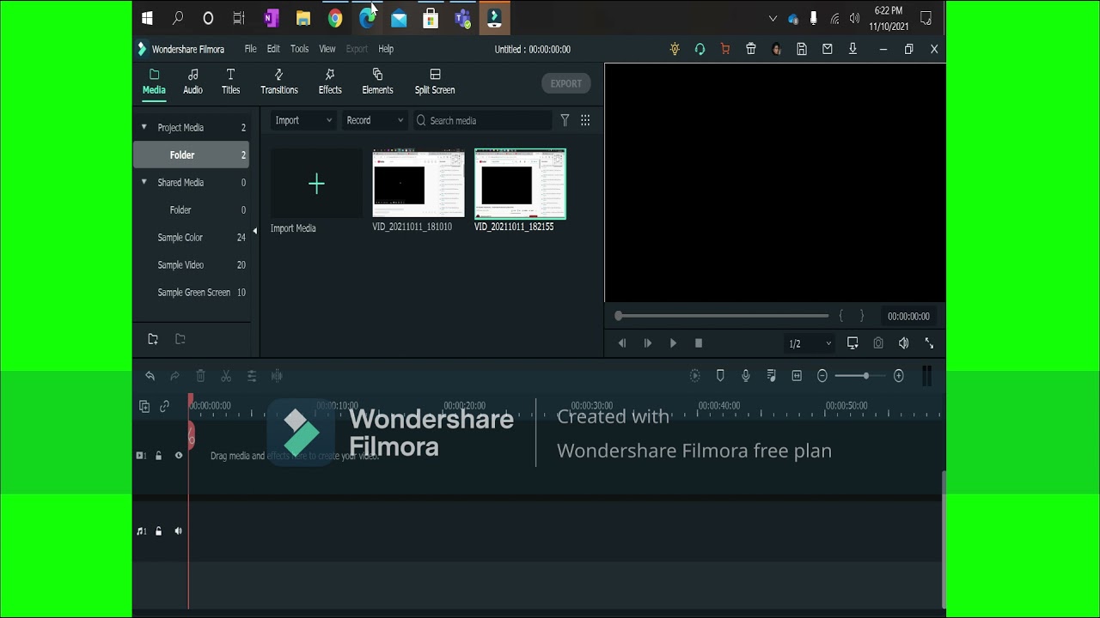Hide video track 1 with eye icon
This screenshot has height=618, width=1100.
[179, 456]
